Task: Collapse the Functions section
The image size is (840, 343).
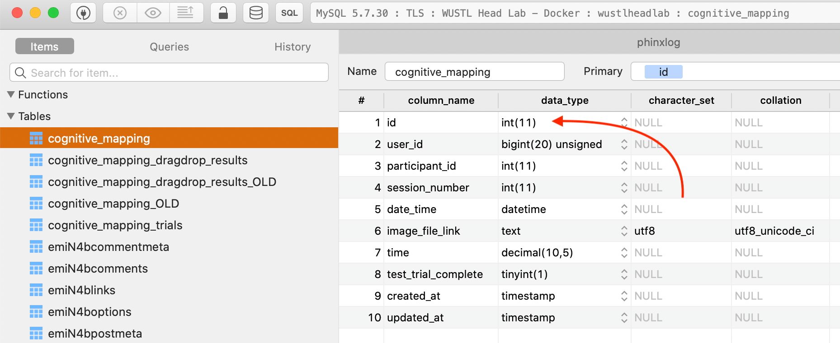Action: coord(11,95)
